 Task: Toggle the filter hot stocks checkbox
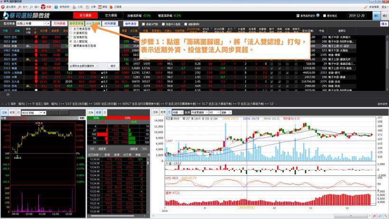(x=143, y=24)
